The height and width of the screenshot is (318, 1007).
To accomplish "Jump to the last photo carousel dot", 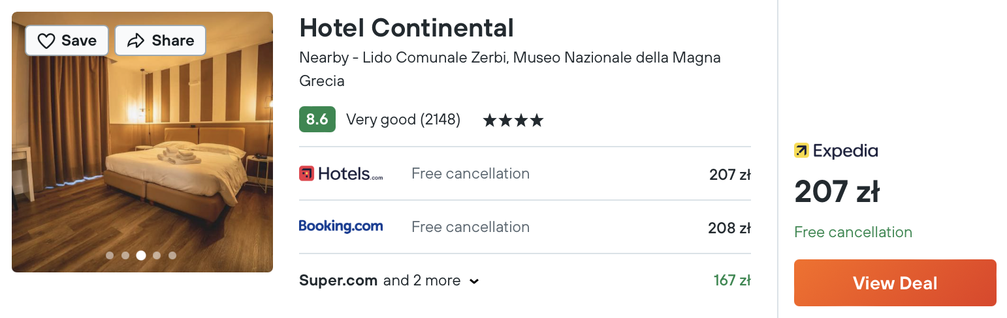I will [x=172, y=255].
